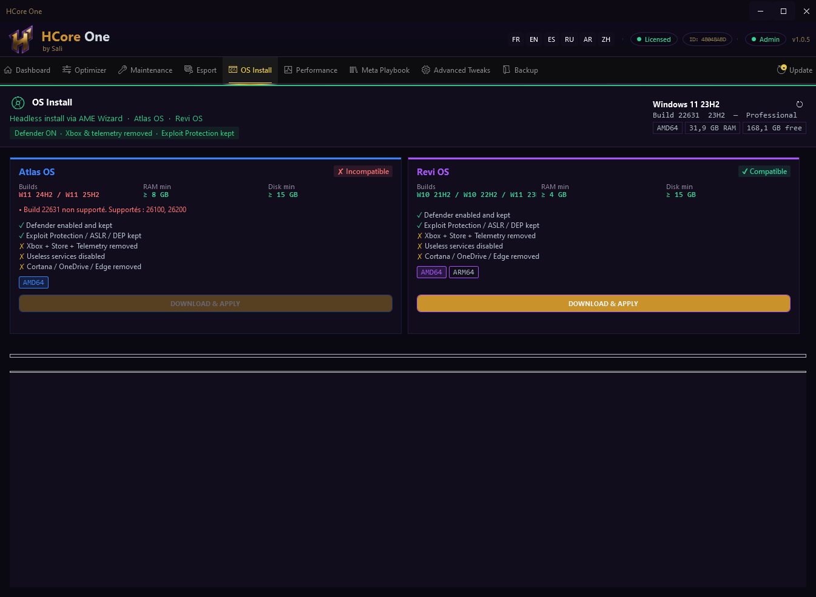
Task: Click Revi OS Download & Apply button
Action: (x=604, y=304)
